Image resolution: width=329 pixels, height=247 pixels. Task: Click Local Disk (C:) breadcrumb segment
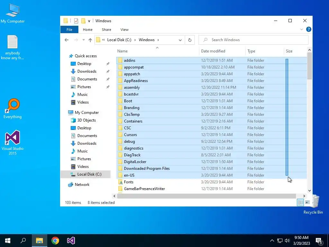coord(119,40)
